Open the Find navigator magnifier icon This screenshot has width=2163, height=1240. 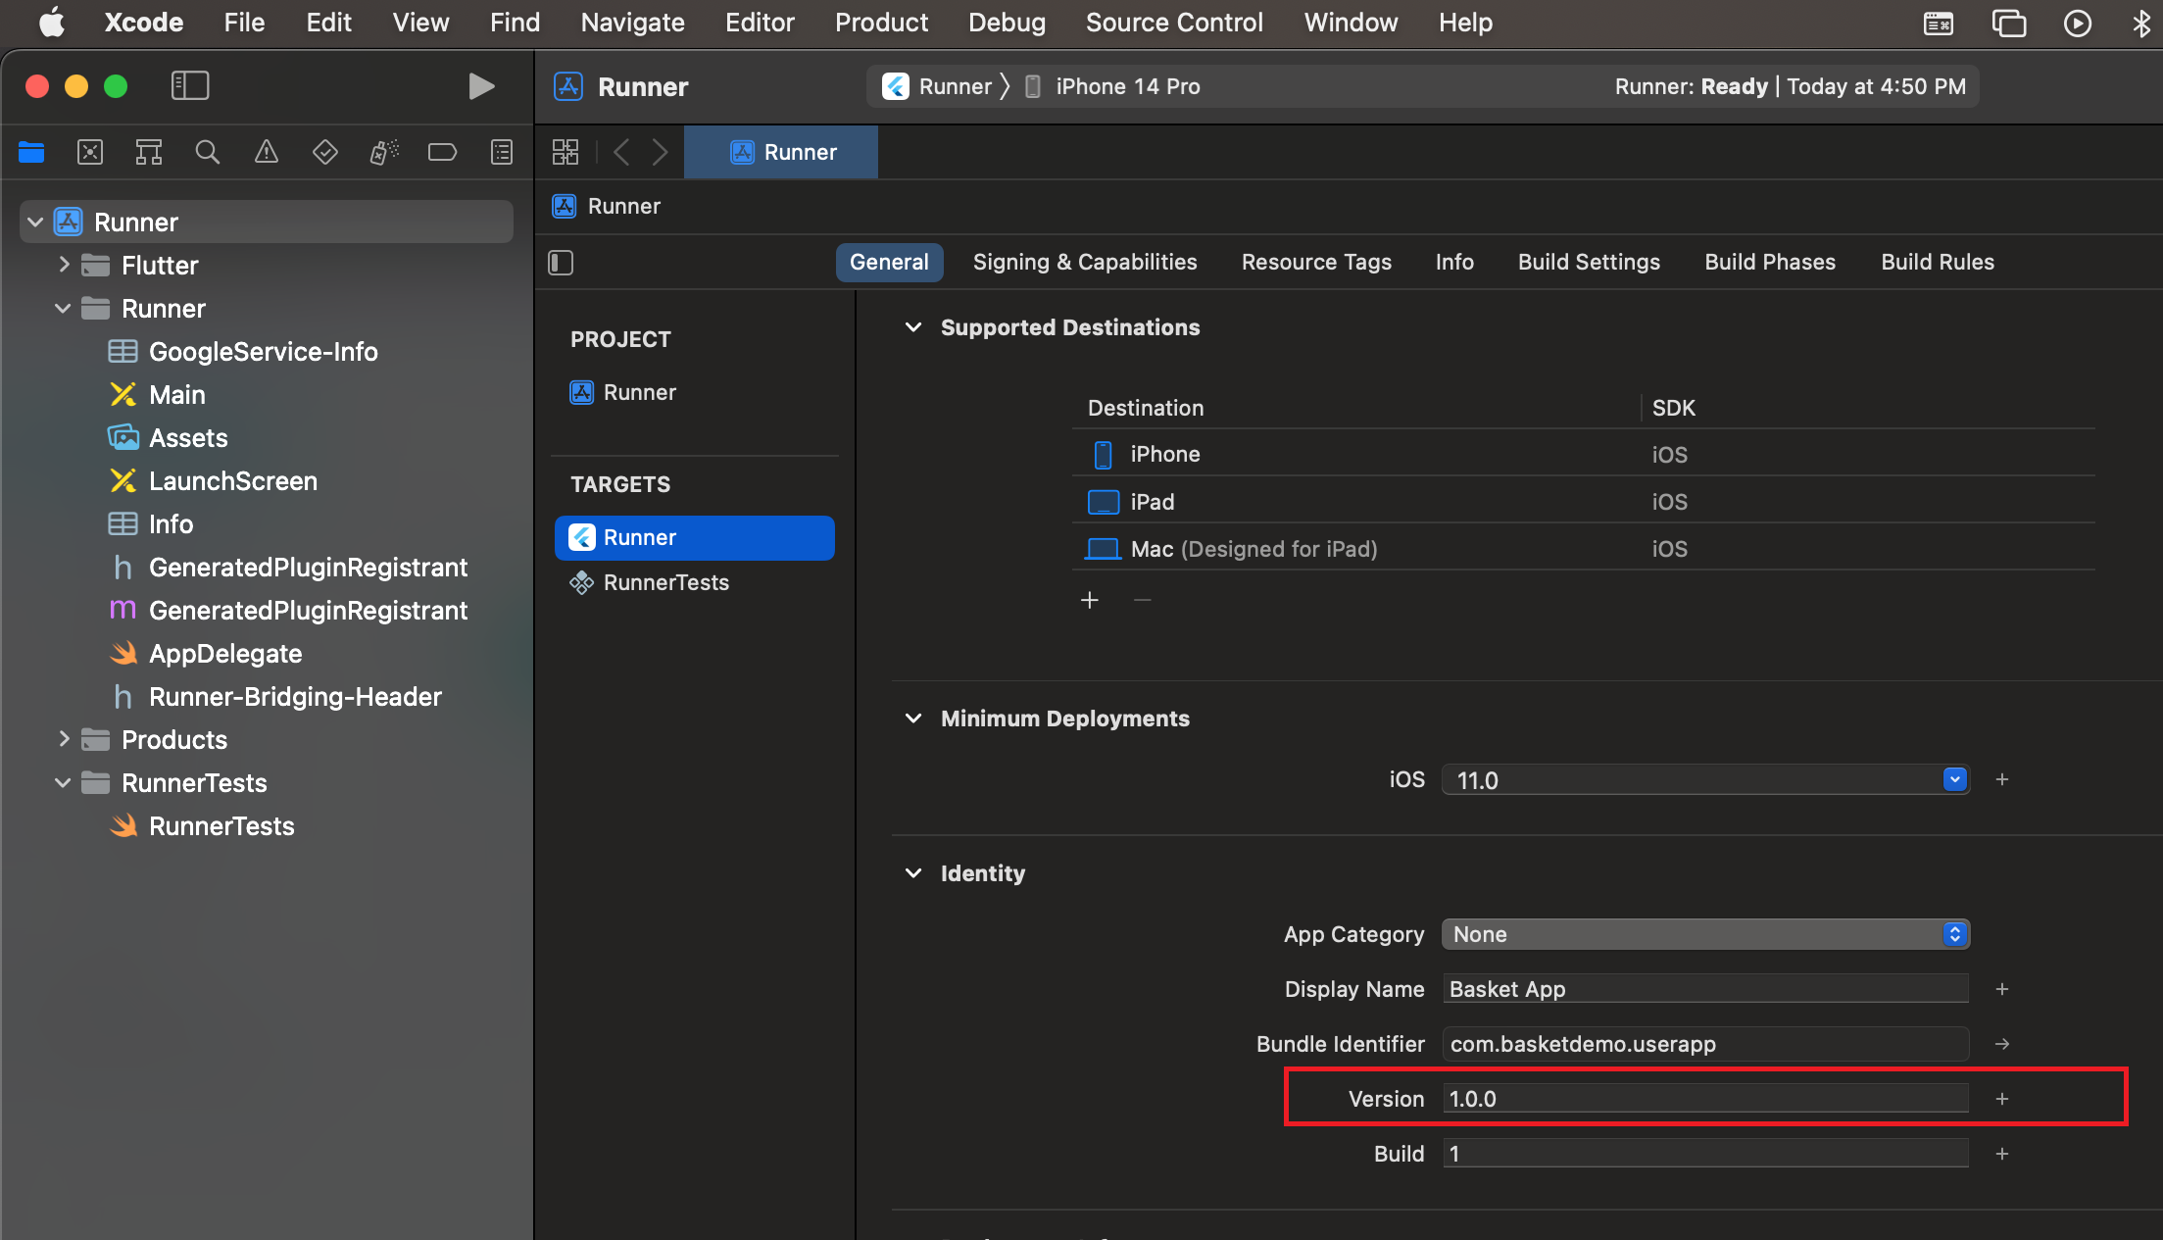pyautogui.click(x=208, y=152)
